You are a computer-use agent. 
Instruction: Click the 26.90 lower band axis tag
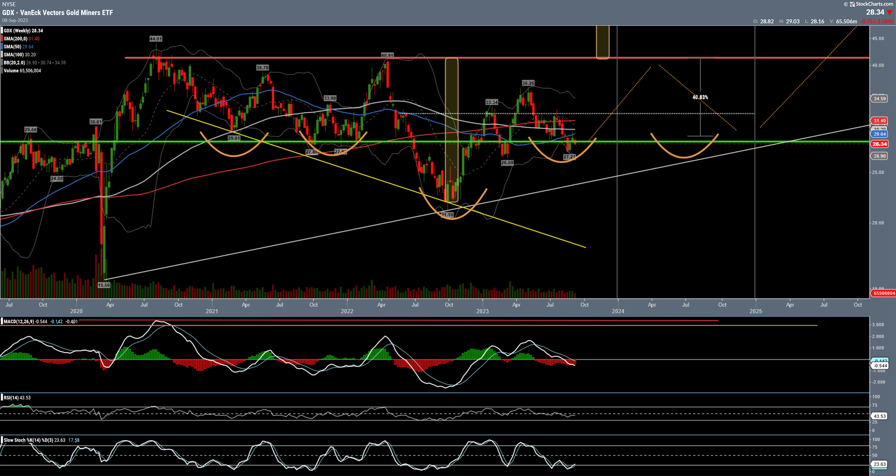pyautogui.click(x=880, y=156)
